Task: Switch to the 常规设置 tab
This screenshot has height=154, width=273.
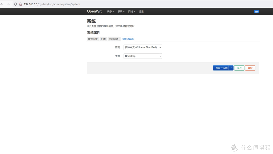Action: (x=93, y=39)
